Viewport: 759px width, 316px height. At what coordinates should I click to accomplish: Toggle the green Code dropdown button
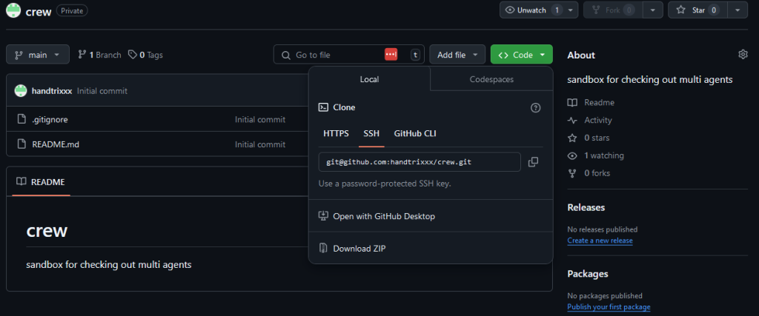521,55
